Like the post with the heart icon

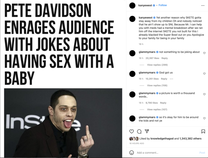point(131,131)
